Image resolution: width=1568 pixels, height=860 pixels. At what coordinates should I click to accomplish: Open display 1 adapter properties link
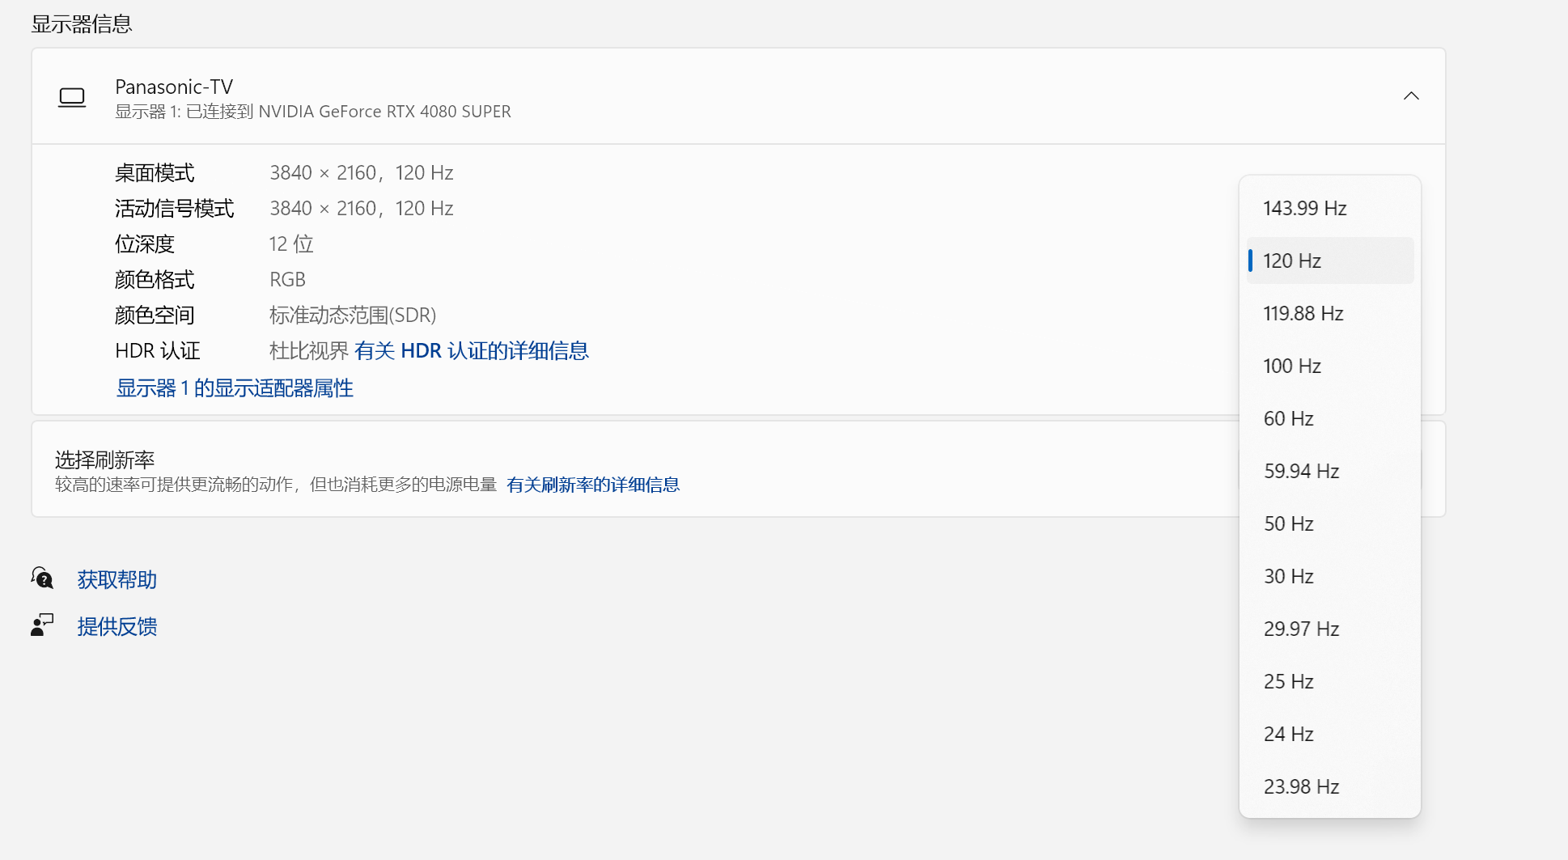click(235, 388)
